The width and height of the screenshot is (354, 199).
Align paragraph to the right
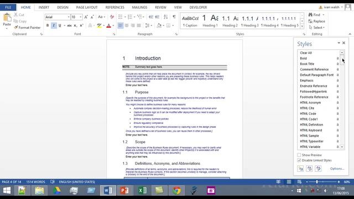pos(133,25)
